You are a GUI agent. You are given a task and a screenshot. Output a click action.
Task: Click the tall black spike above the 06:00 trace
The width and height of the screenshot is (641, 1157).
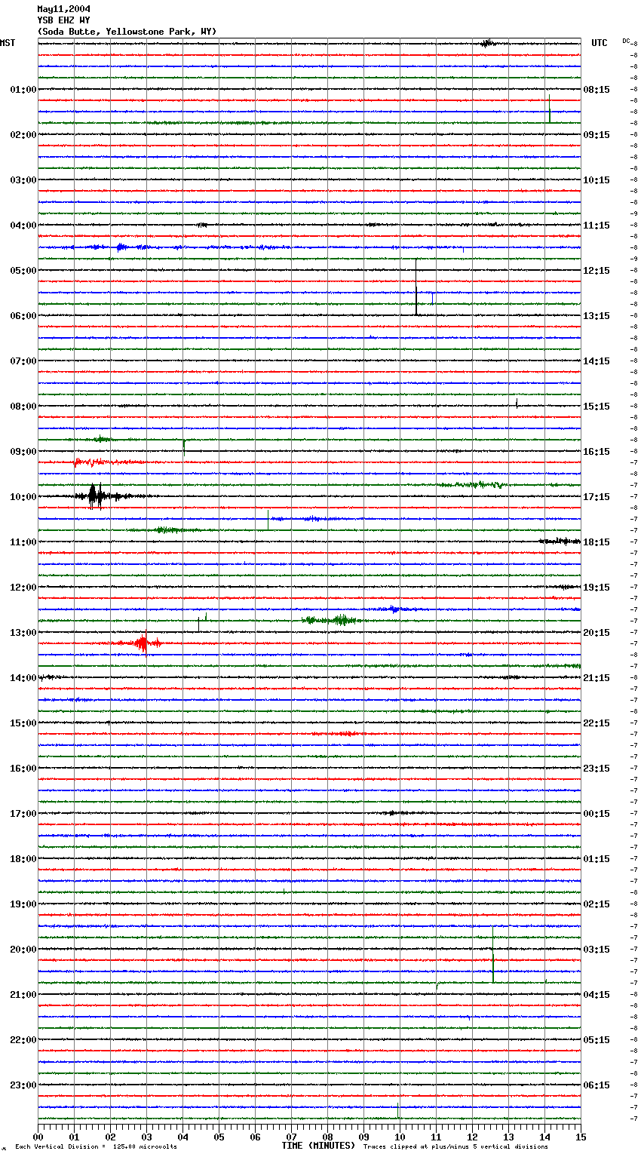pos(416,287)
